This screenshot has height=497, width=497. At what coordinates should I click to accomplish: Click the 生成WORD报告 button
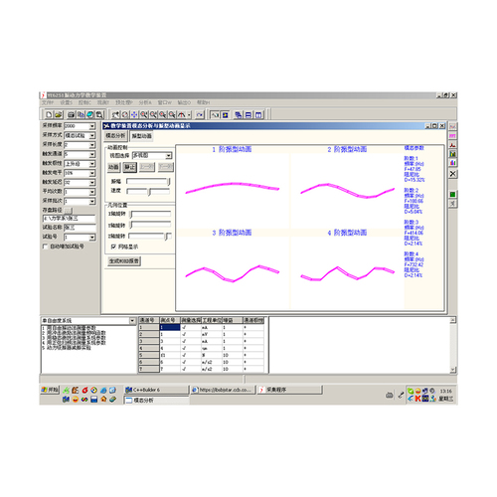124,261
